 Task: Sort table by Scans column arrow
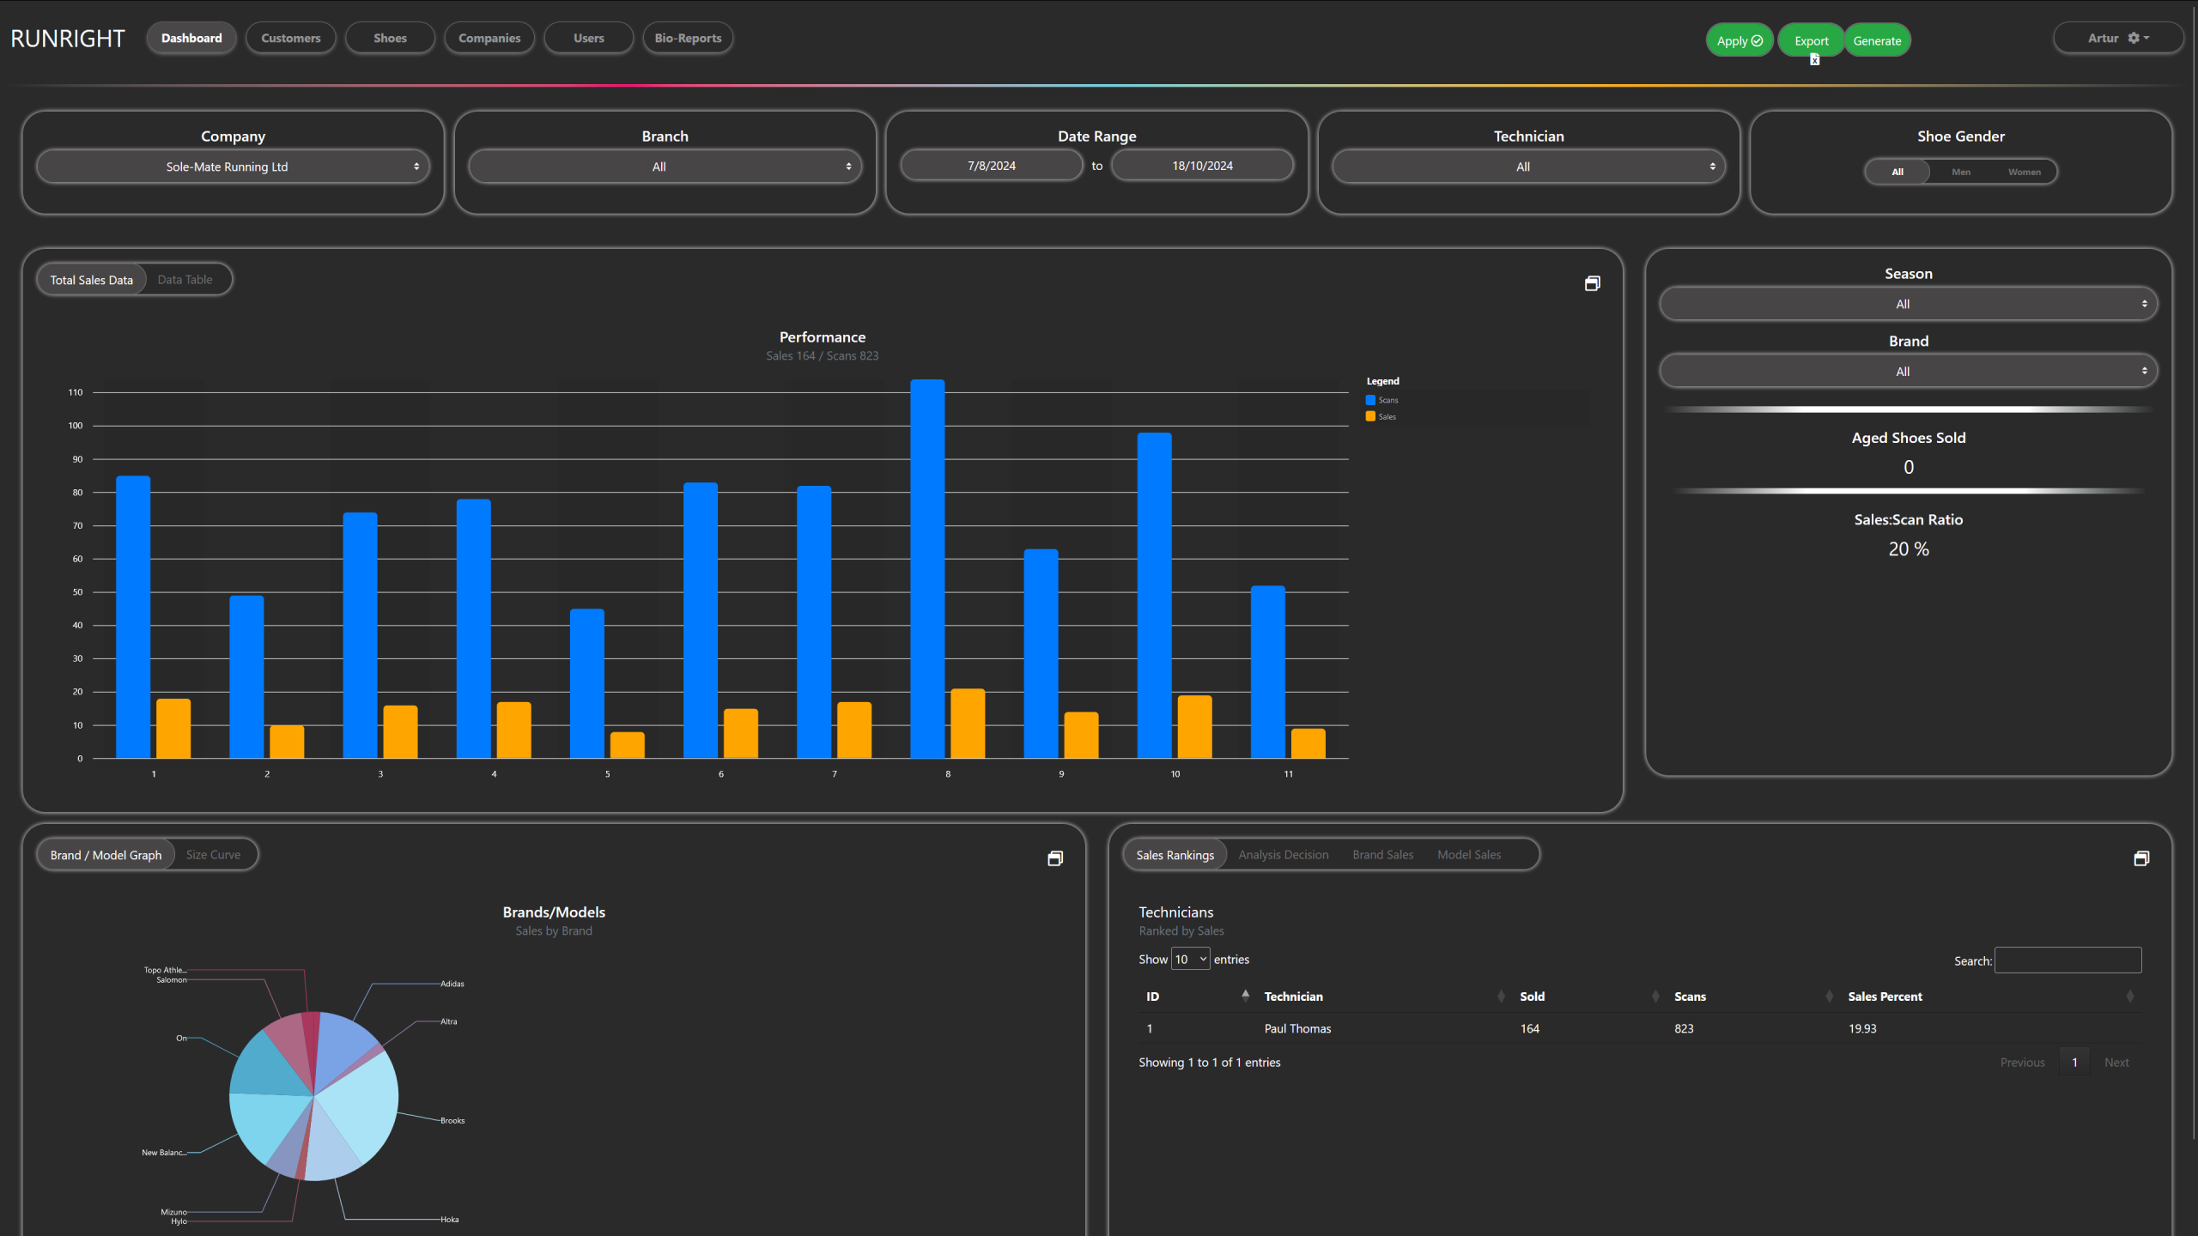(1829, 996)
